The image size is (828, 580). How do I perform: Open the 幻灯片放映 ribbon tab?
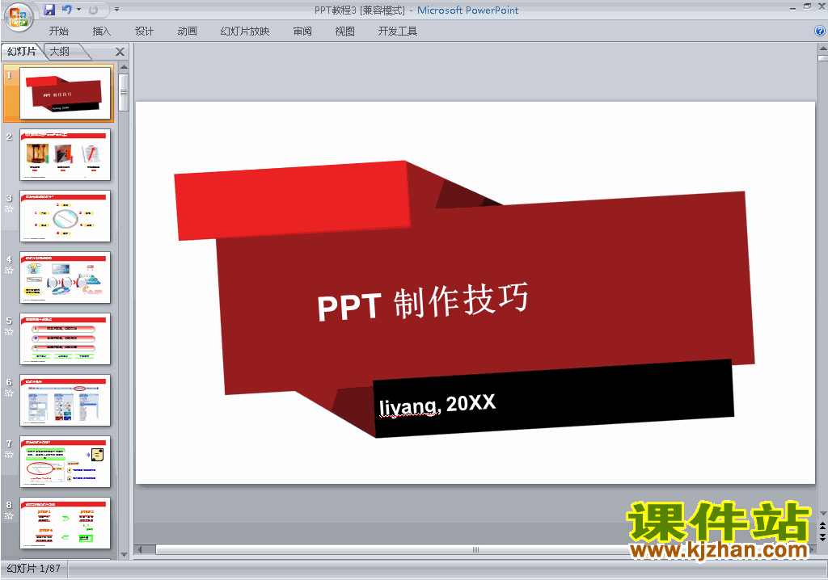coord(245,32)
